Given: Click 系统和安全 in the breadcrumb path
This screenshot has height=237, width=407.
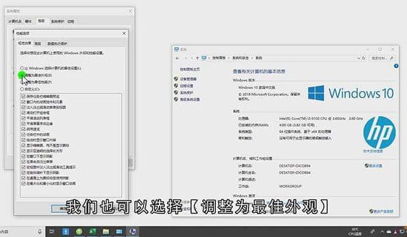Looking at the screenshot, I should pyautogui.click(x=241, y=58).
